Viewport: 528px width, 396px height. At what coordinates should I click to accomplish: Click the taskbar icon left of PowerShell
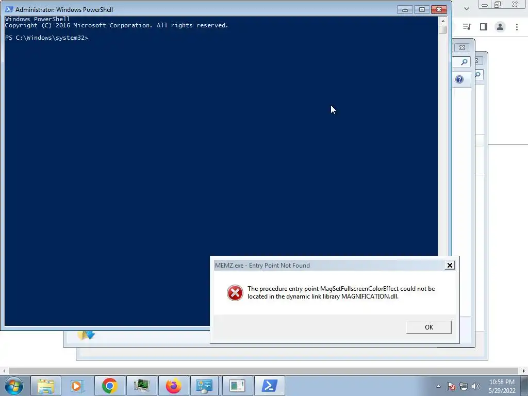[237, 386]
